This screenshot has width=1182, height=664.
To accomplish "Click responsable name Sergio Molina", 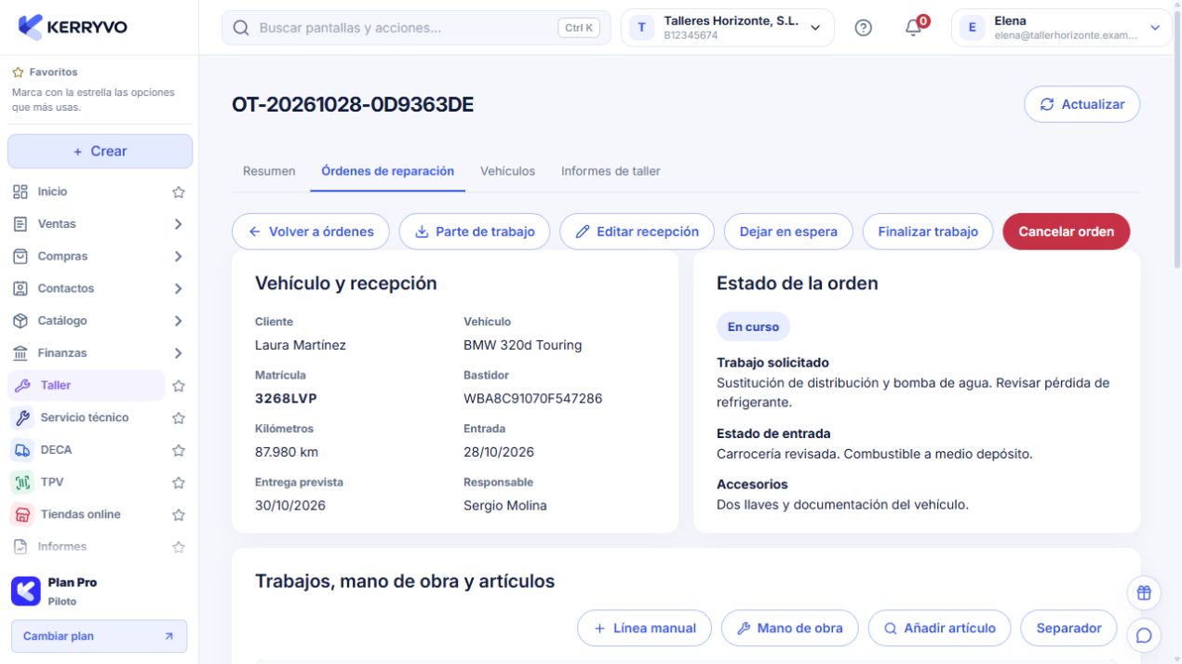I will (x=505, y=506).
